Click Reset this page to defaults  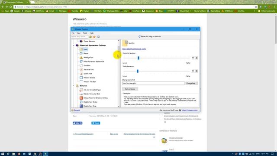[150, 36]
